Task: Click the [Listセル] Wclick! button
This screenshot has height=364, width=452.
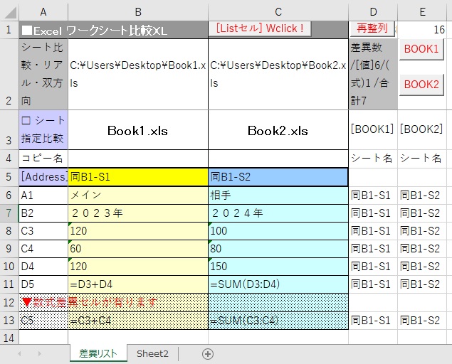Action: click(x=261, y=28)
